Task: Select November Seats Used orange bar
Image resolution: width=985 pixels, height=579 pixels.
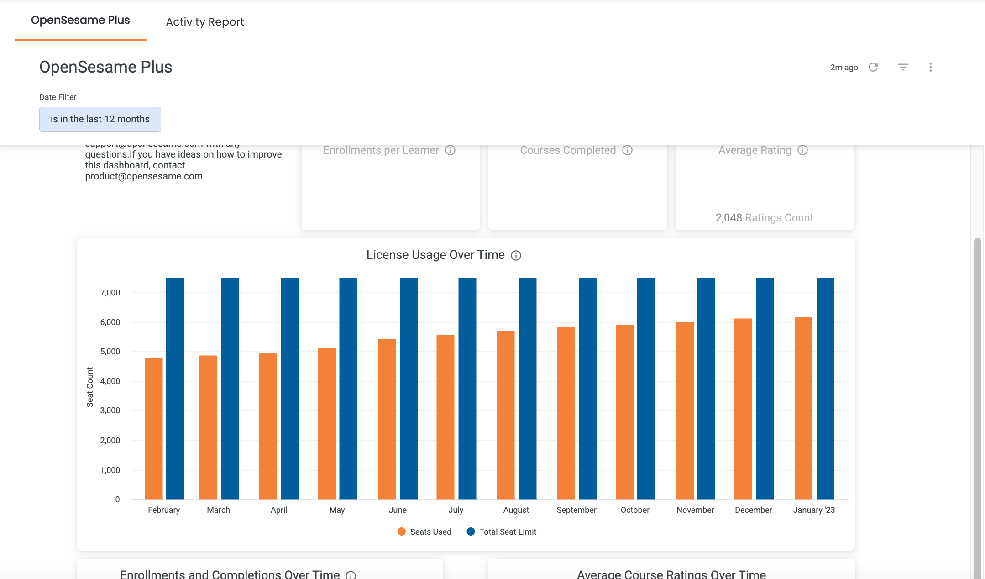Action: pos(685,411)
